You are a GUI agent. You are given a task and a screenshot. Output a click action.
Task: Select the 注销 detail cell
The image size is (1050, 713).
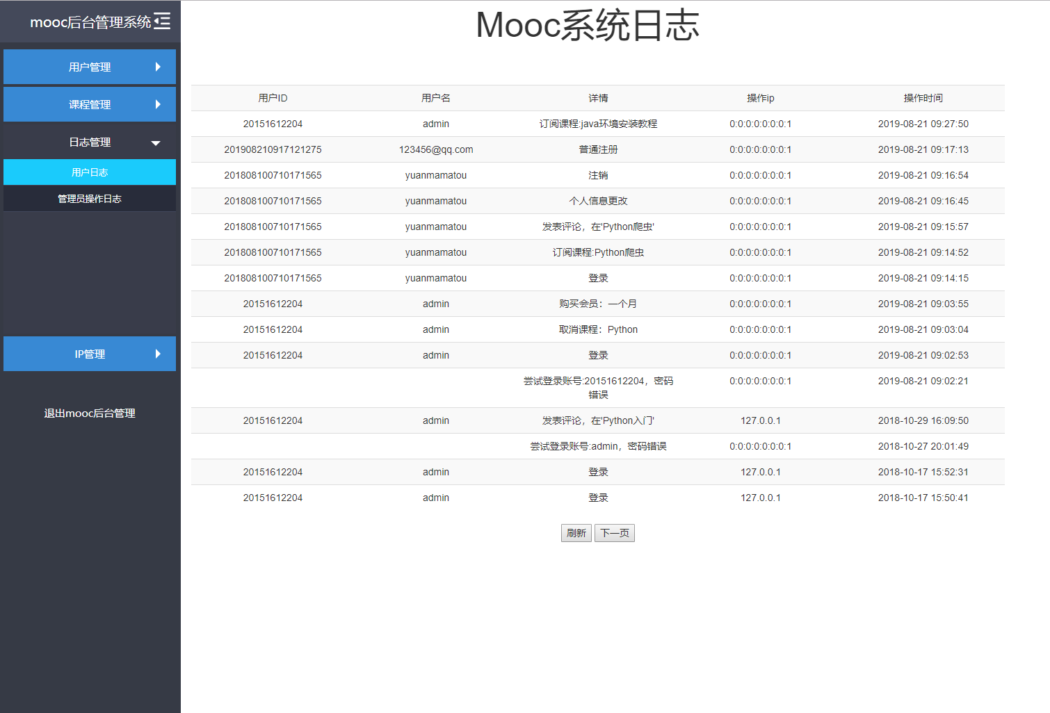coord(598,175)
